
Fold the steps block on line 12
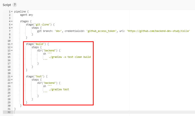pos(12,47)
